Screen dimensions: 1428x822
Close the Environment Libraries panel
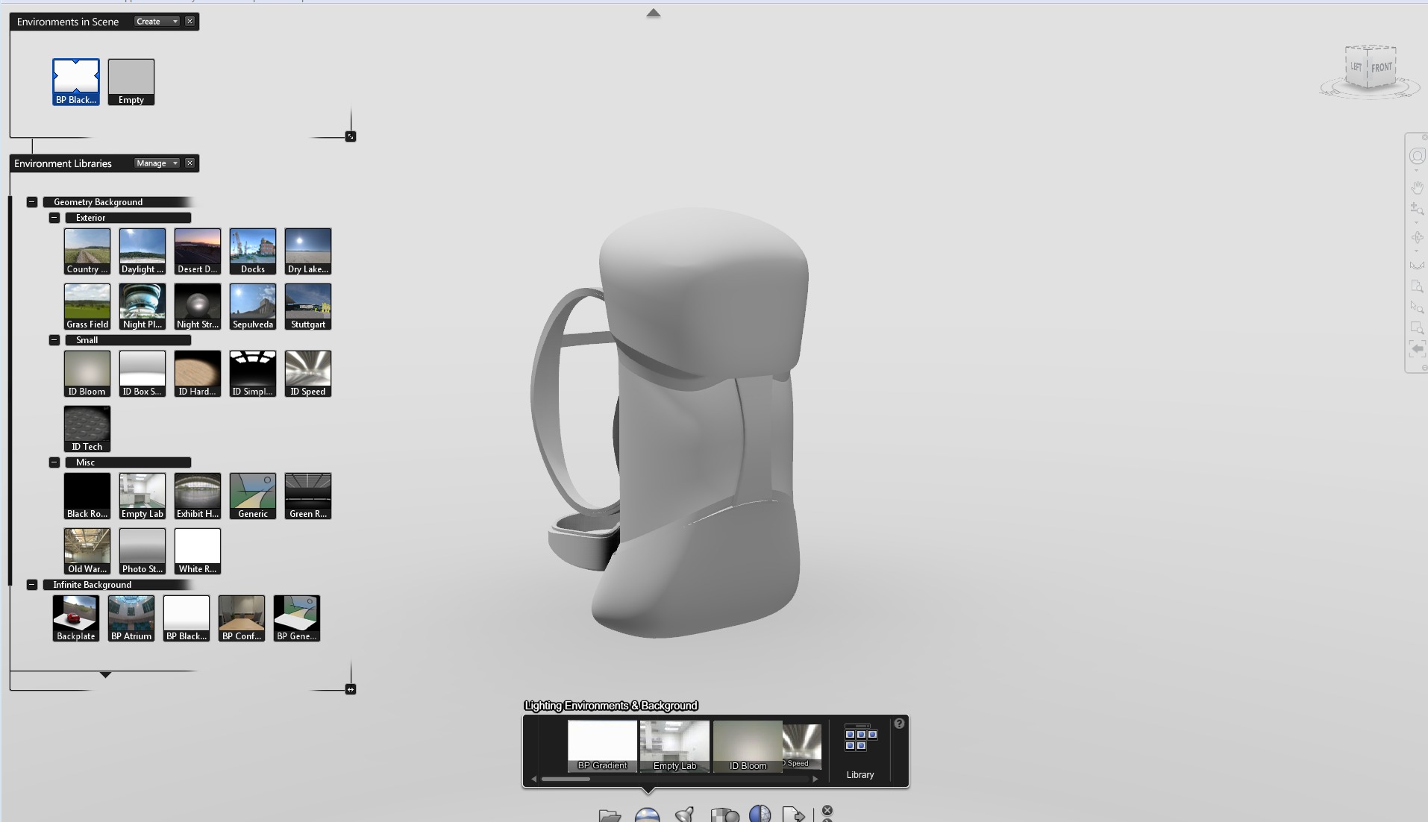[190, 163]
